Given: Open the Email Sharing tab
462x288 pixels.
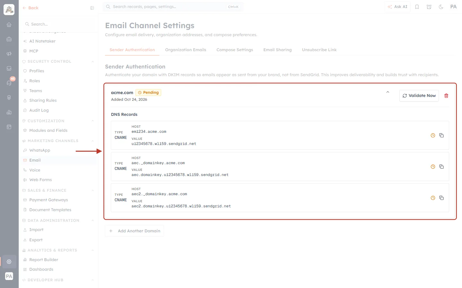Looking at the screenshot, I should coord(278,50).
